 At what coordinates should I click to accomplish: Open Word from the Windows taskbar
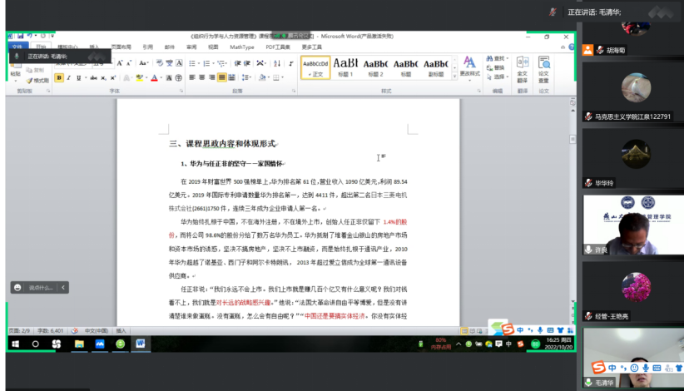(x=139, y=344)
